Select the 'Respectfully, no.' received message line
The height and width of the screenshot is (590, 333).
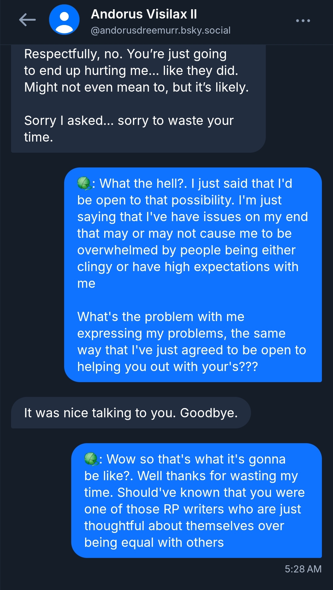point(125,54)
